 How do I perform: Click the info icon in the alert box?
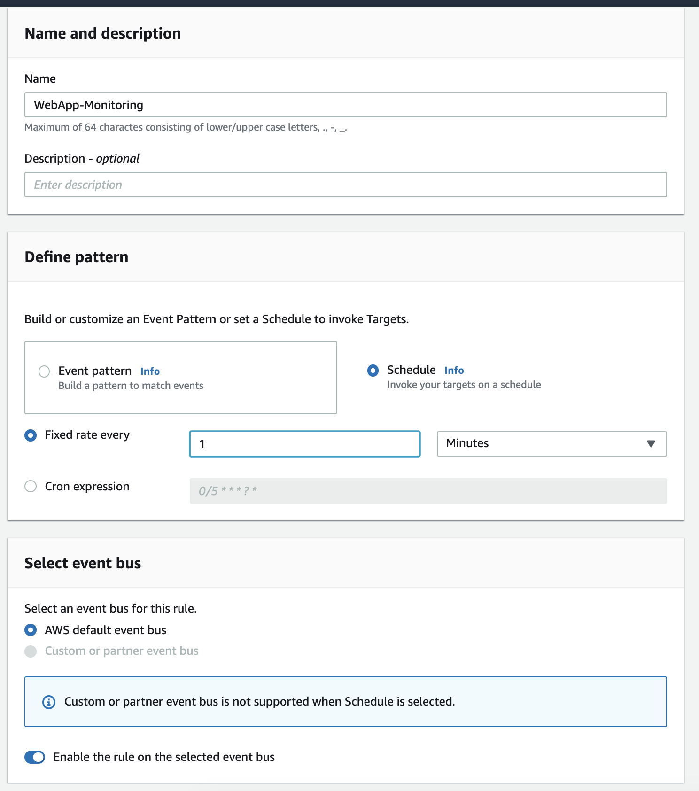pyautogui.click(x=49, y=702)
